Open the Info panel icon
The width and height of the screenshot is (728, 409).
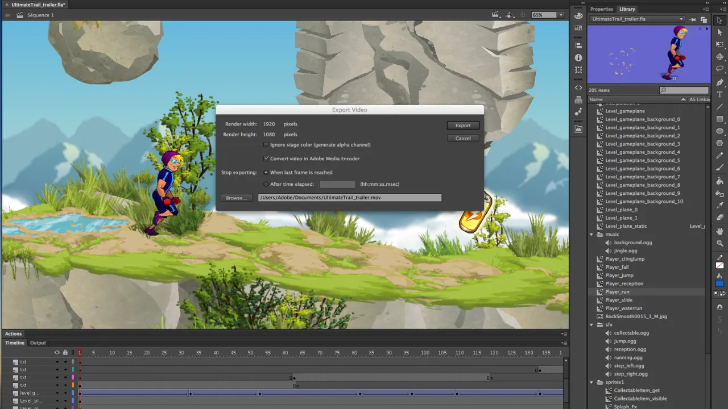(578, 58)
